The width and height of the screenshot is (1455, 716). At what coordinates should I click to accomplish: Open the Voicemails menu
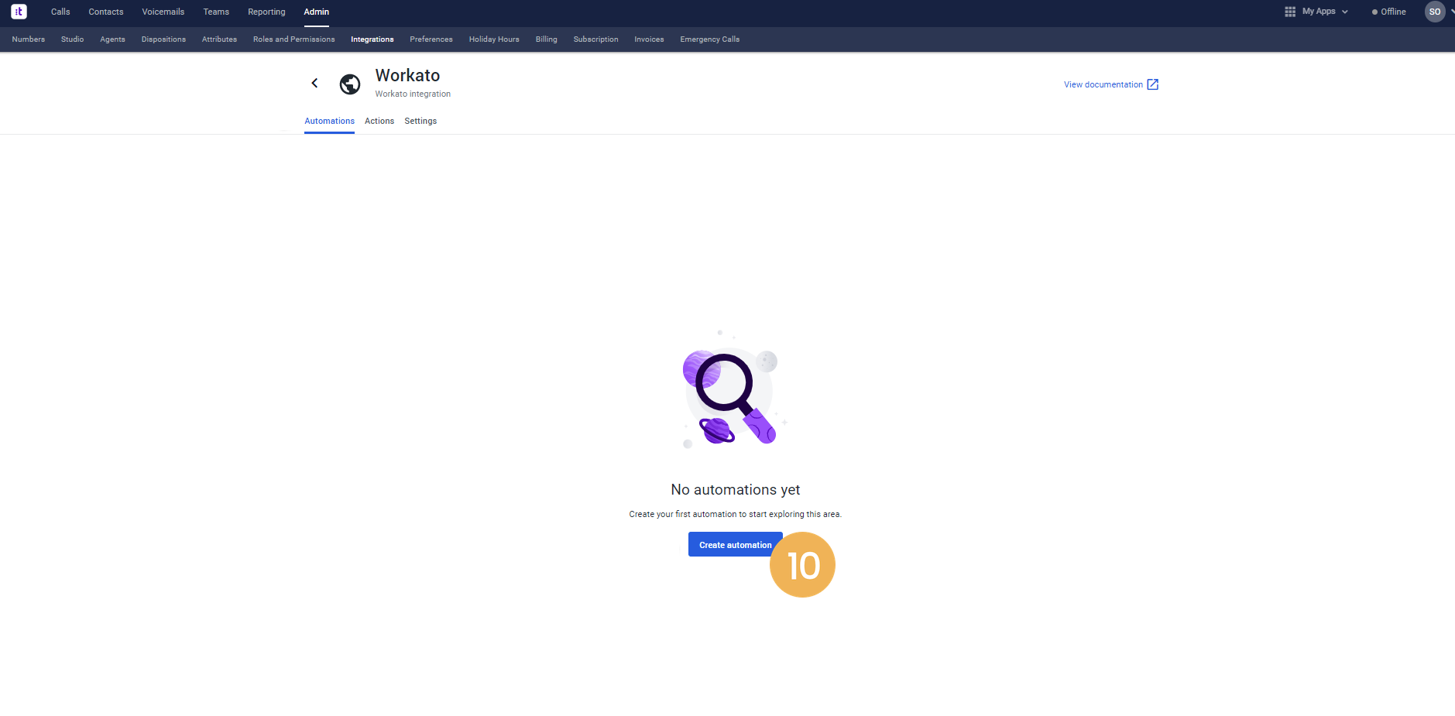coord(163,12)
